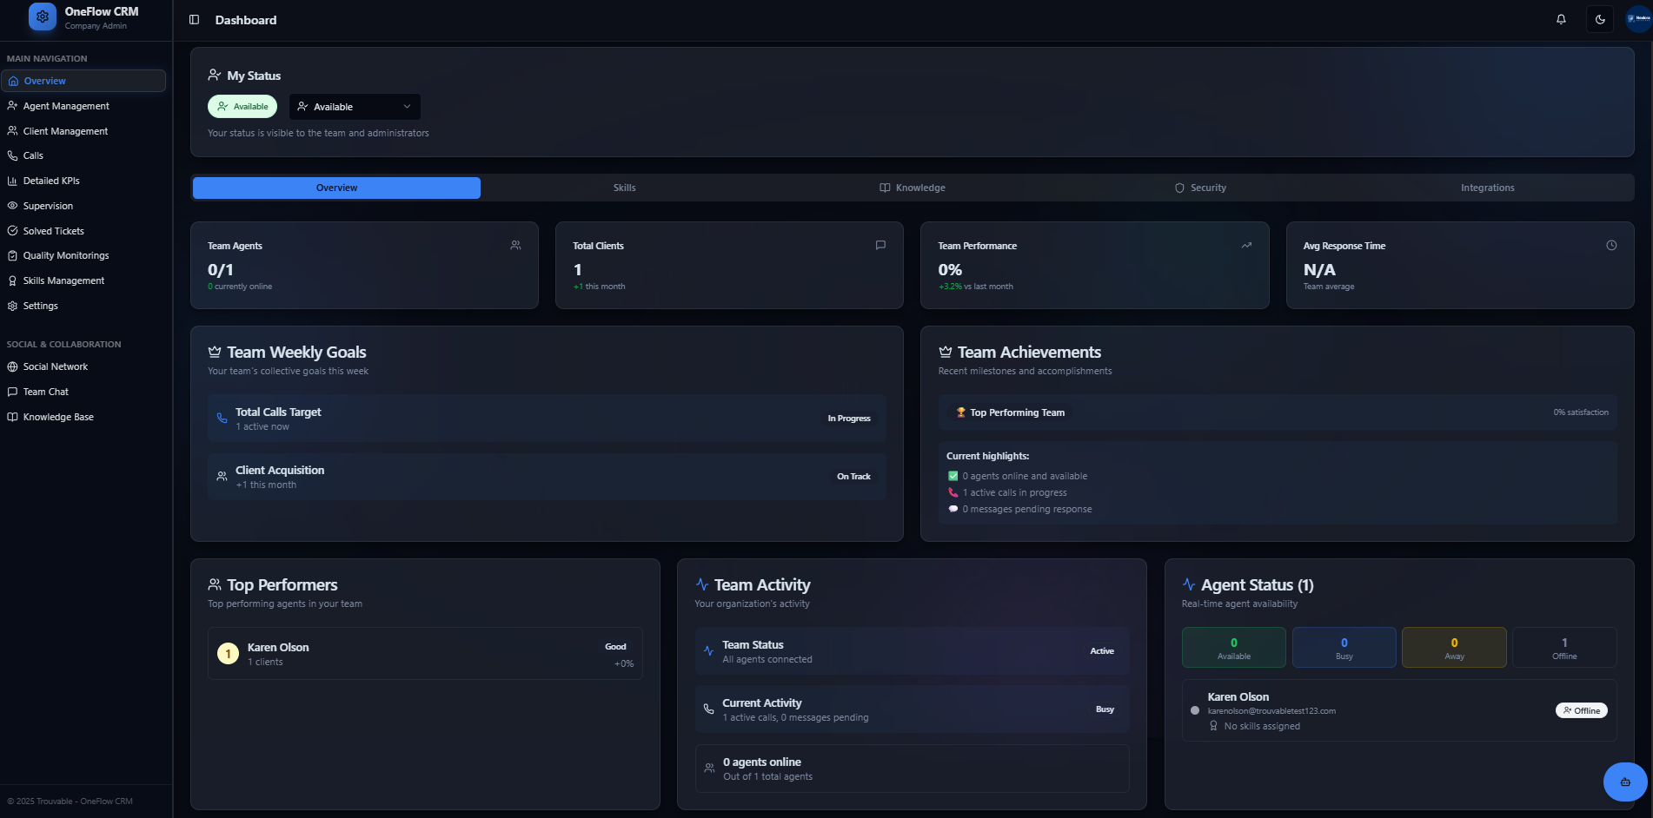Open Team Chat via its chat bubble icon
Viewport: 1653px width, 818px height.
tap(12, 392)
